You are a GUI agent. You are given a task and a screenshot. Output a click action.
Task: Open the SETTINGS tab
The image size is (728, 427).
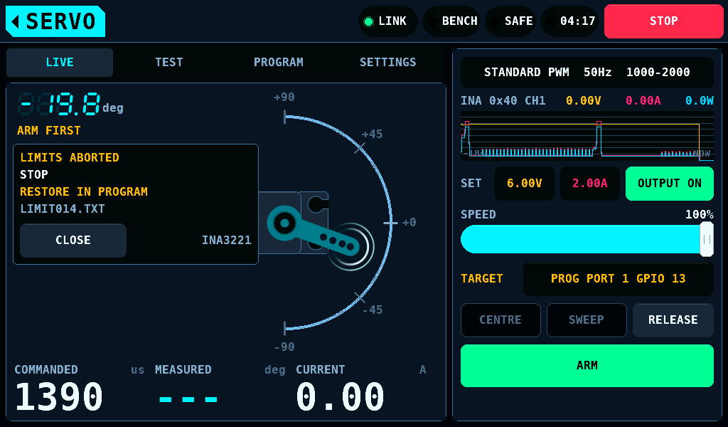[387, 62]
